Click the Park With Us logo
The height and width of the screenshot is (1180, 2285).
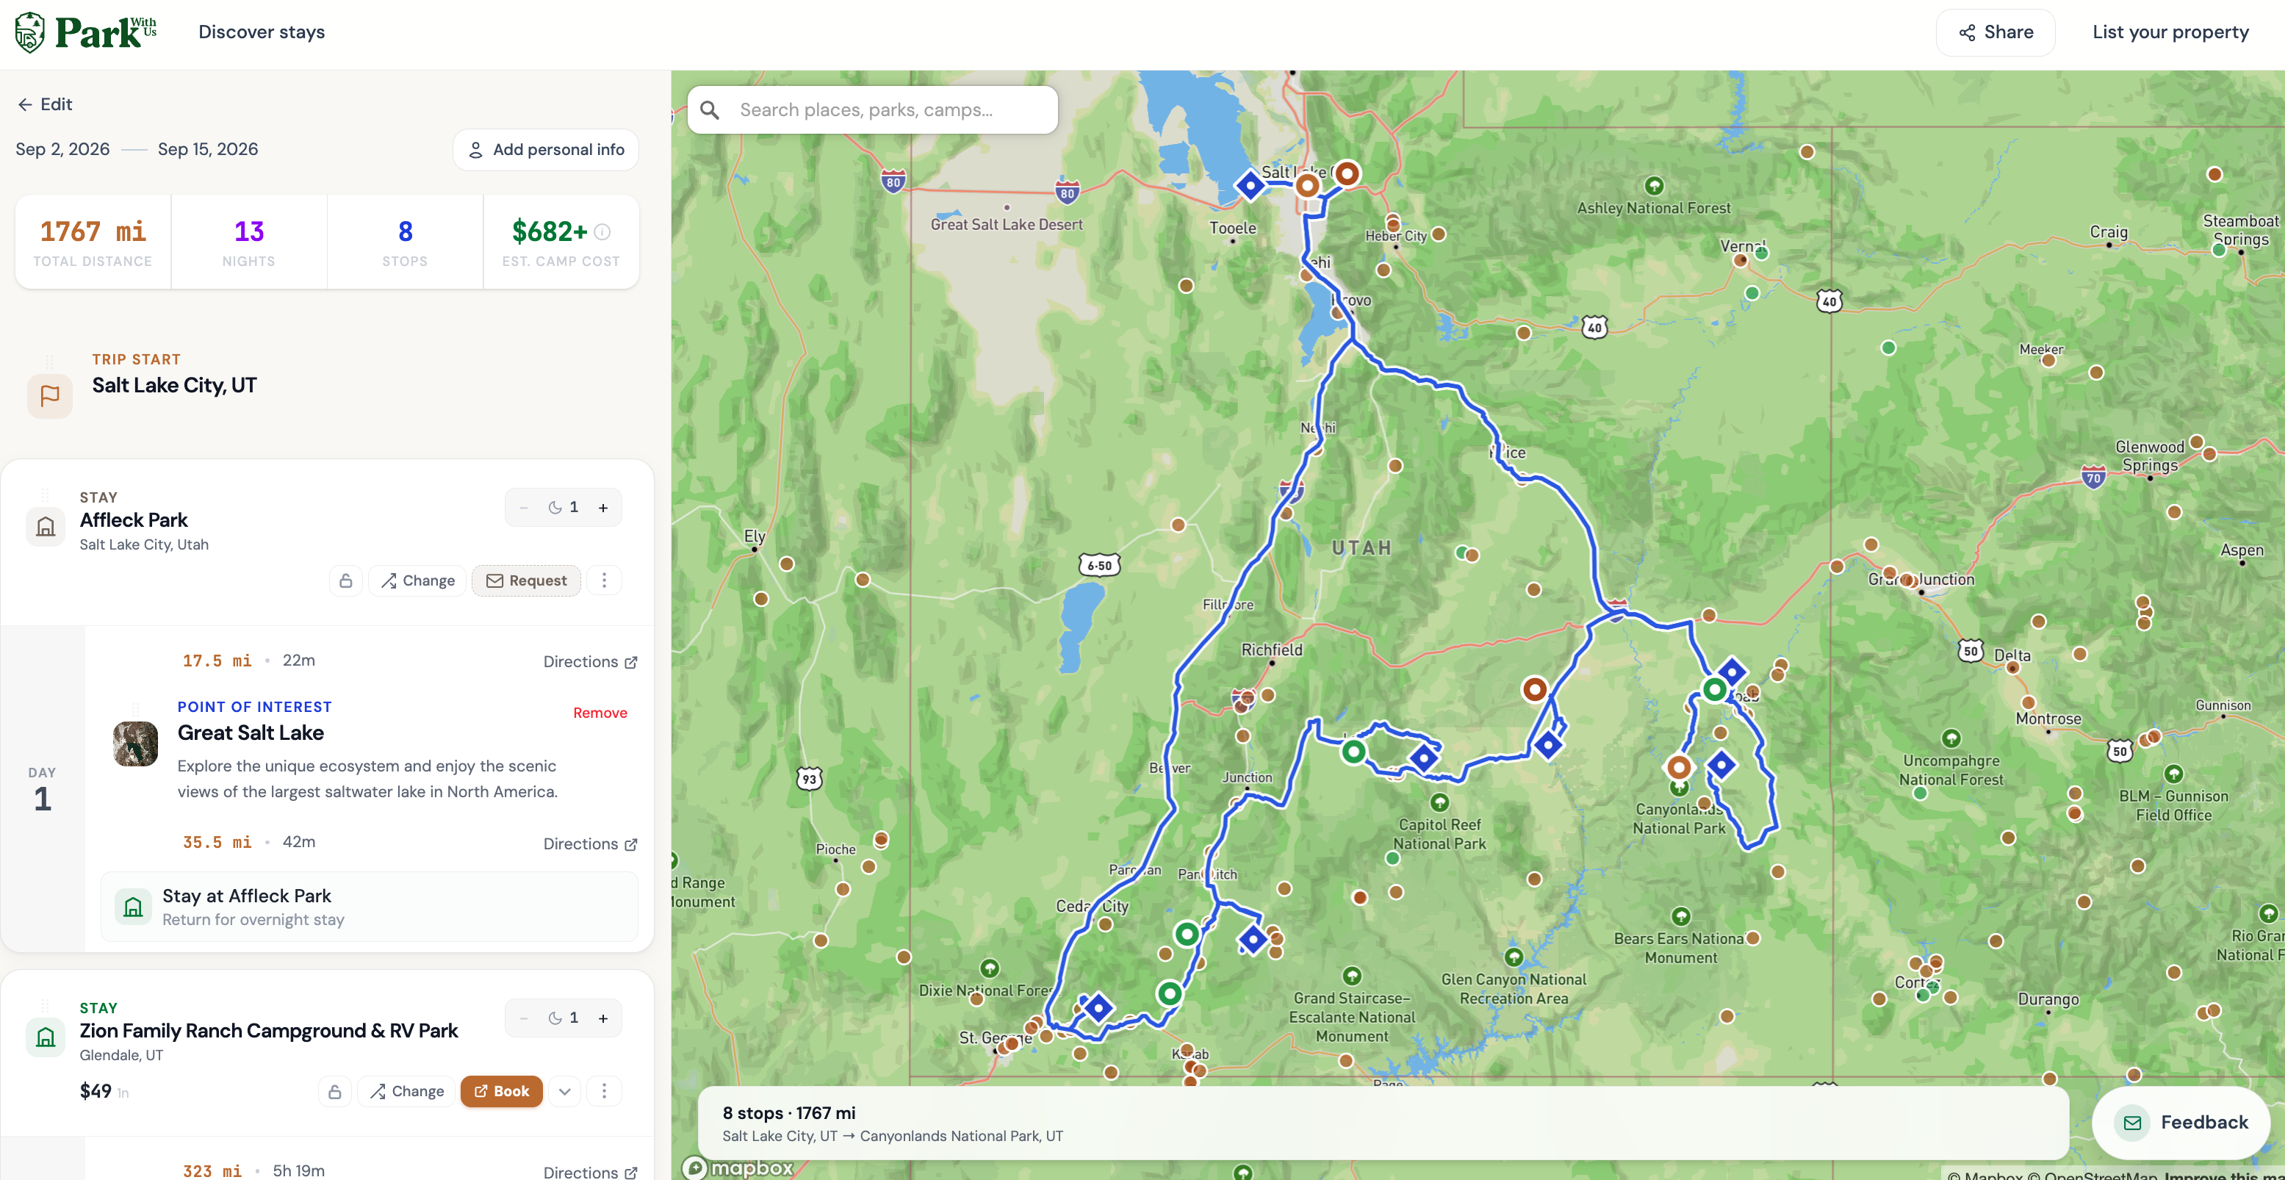point(86,32)
